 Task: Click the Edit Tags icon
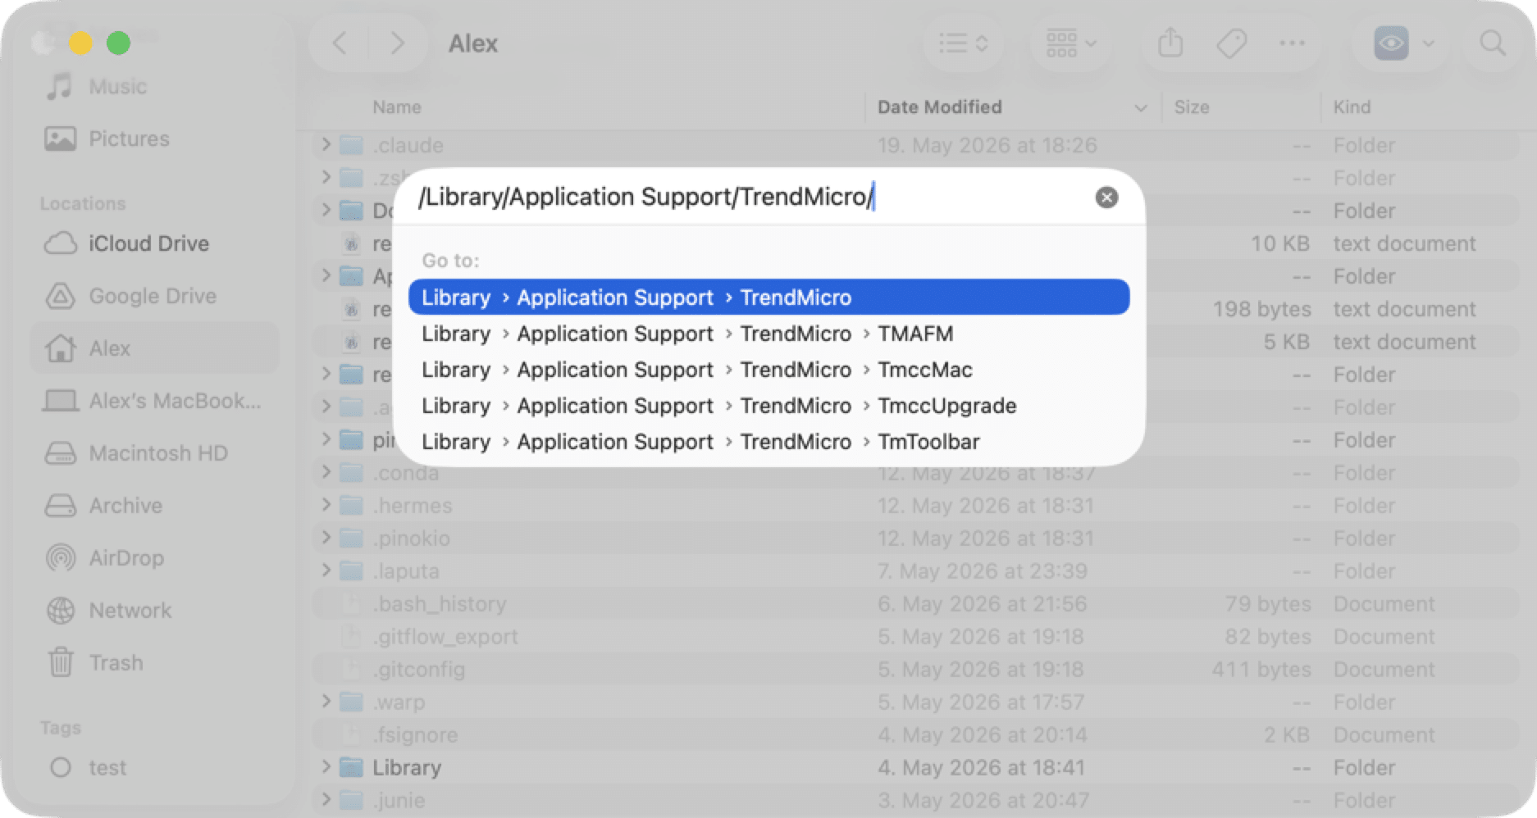1231,43
